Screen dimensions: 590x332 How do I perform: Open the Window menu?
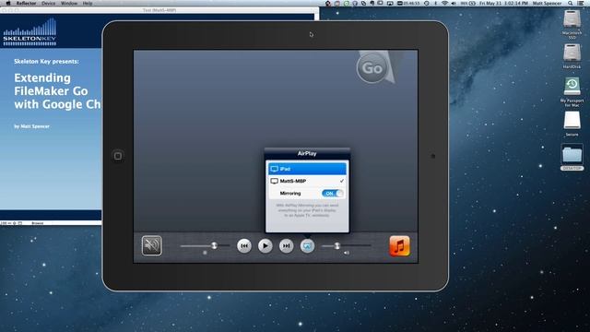click(x=69, y=3)
